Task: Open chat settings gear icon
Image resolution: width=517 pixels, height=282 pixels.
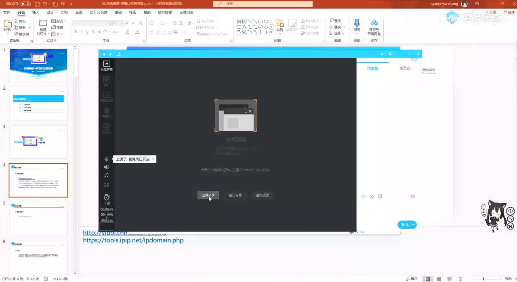Action: tap(413, 196)
